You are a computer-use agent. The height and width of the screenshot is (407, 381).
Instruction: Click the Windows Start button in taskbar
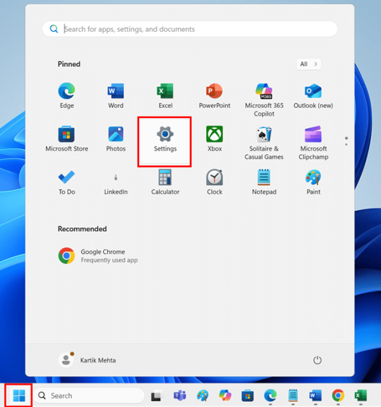coord(19,396)
